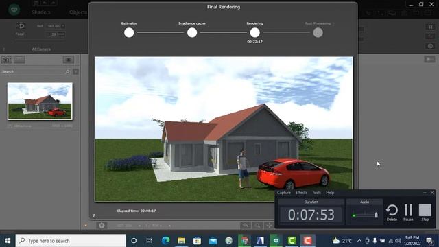The image size is (439, 247).
Task: Open Mail app from taskbar
Action: click(213, 241)
